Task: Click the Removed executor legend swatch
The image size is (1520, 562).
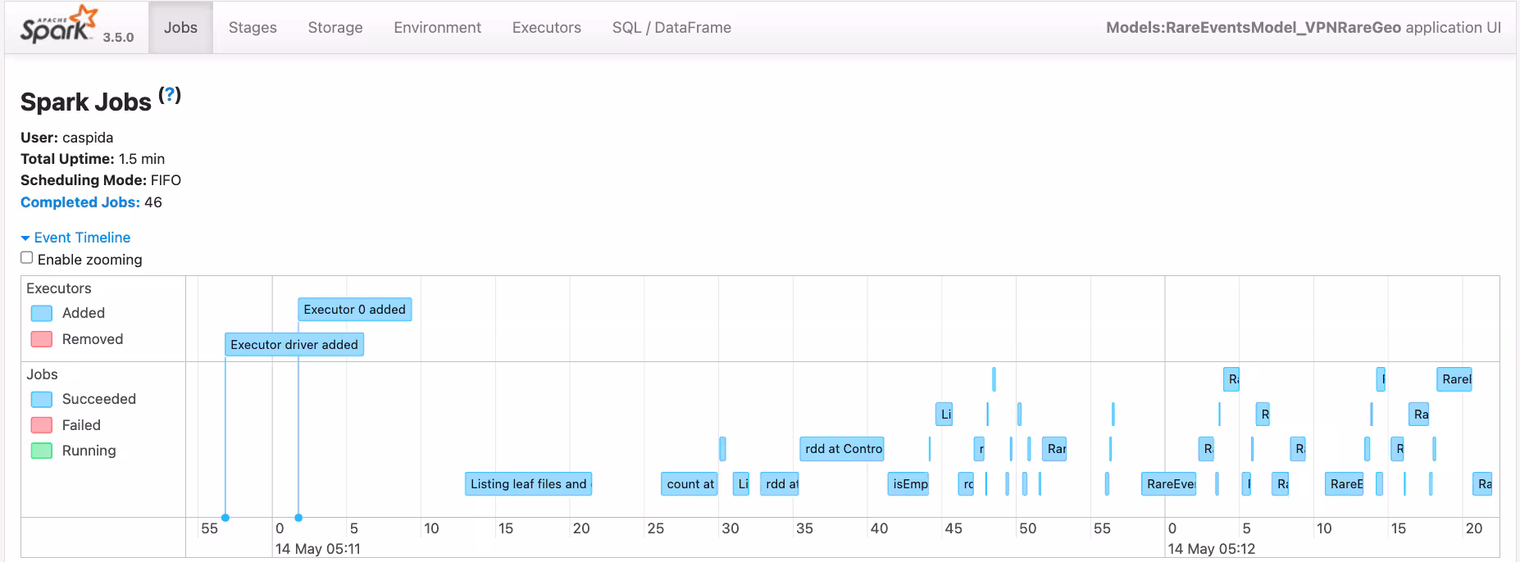Action: [x=41, y=339]
